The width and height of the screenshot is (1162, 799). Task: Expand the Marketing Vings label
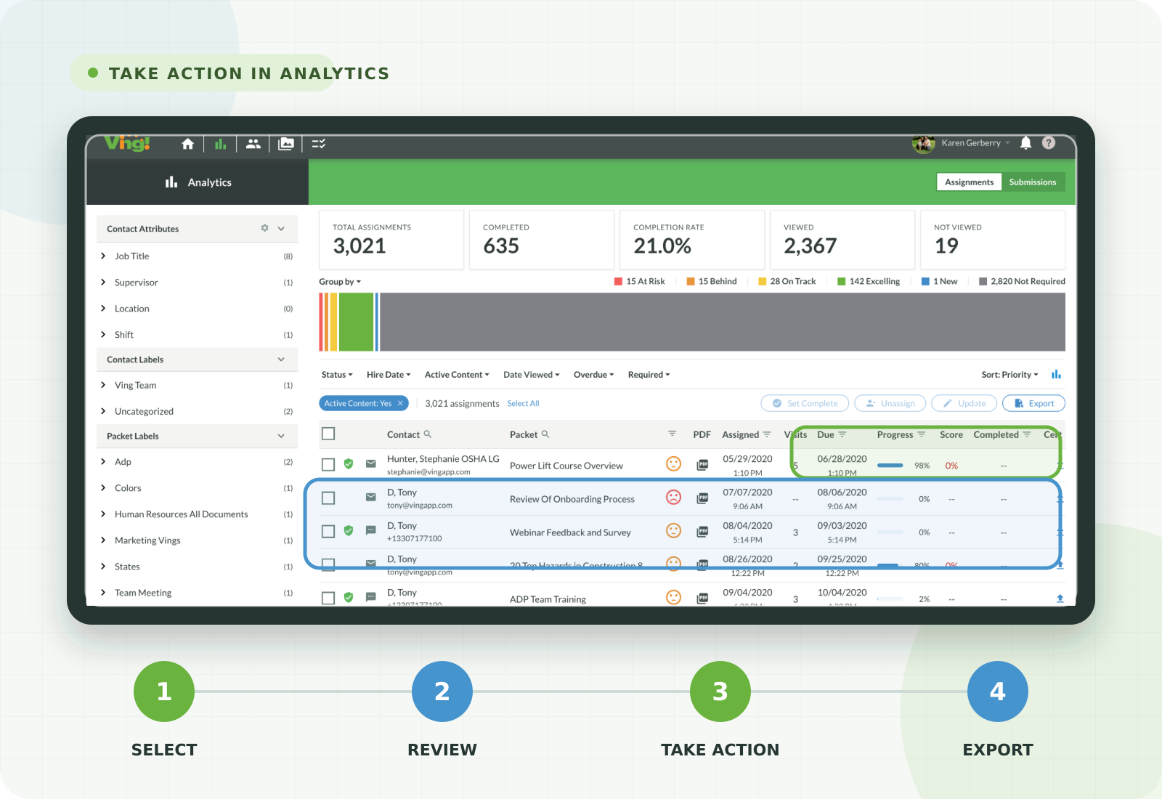pos(103,540)
